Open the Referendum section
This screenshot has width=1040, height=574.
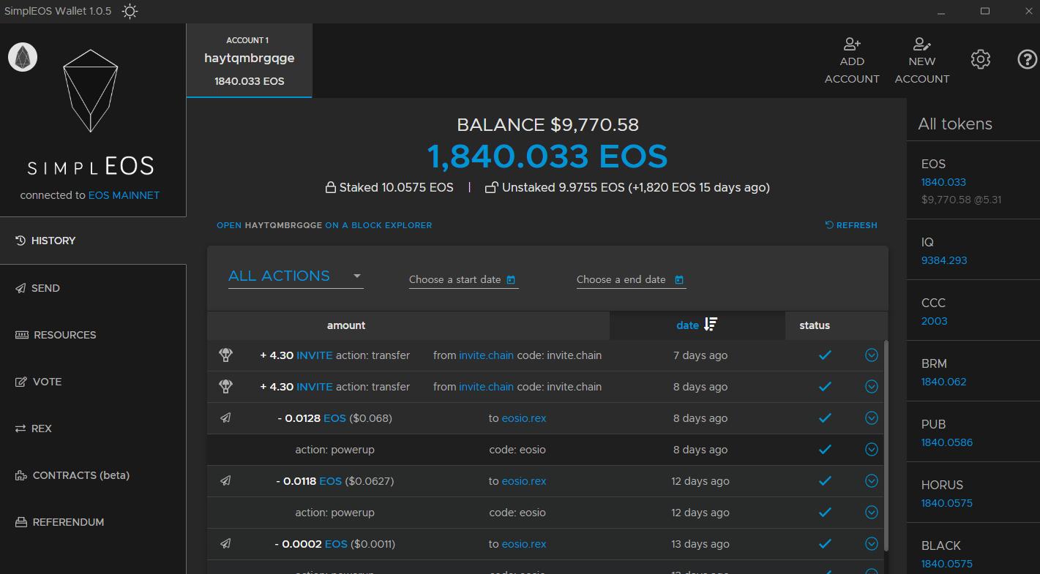click(x=93, y=522)
